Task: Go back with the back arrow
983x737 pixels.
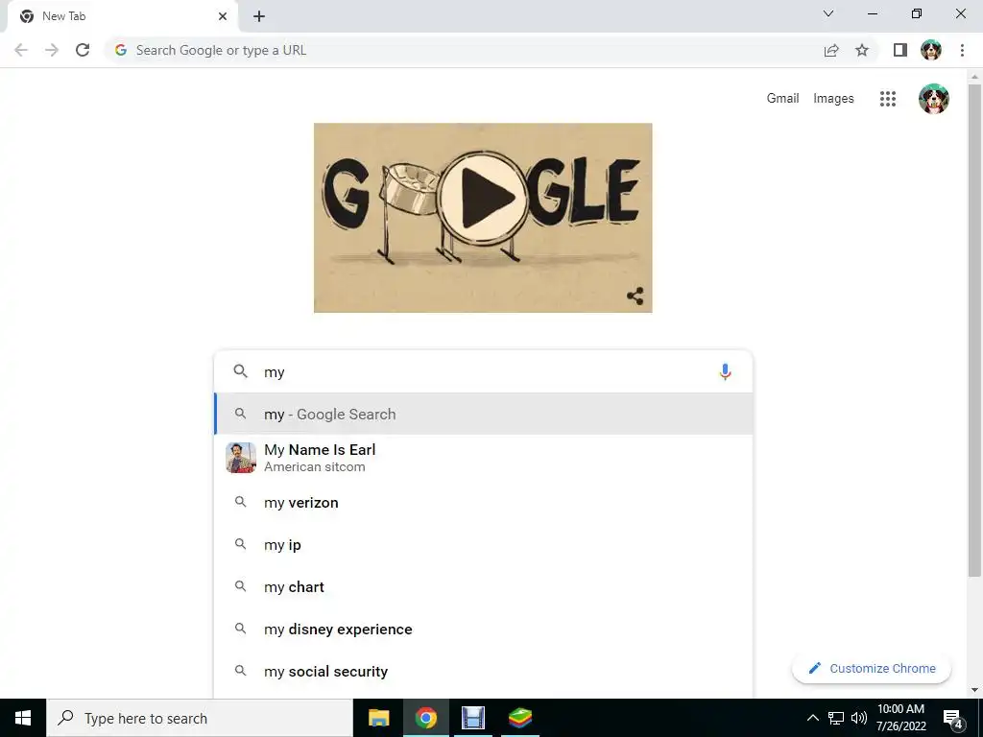Action: click(x=21, y=50)
